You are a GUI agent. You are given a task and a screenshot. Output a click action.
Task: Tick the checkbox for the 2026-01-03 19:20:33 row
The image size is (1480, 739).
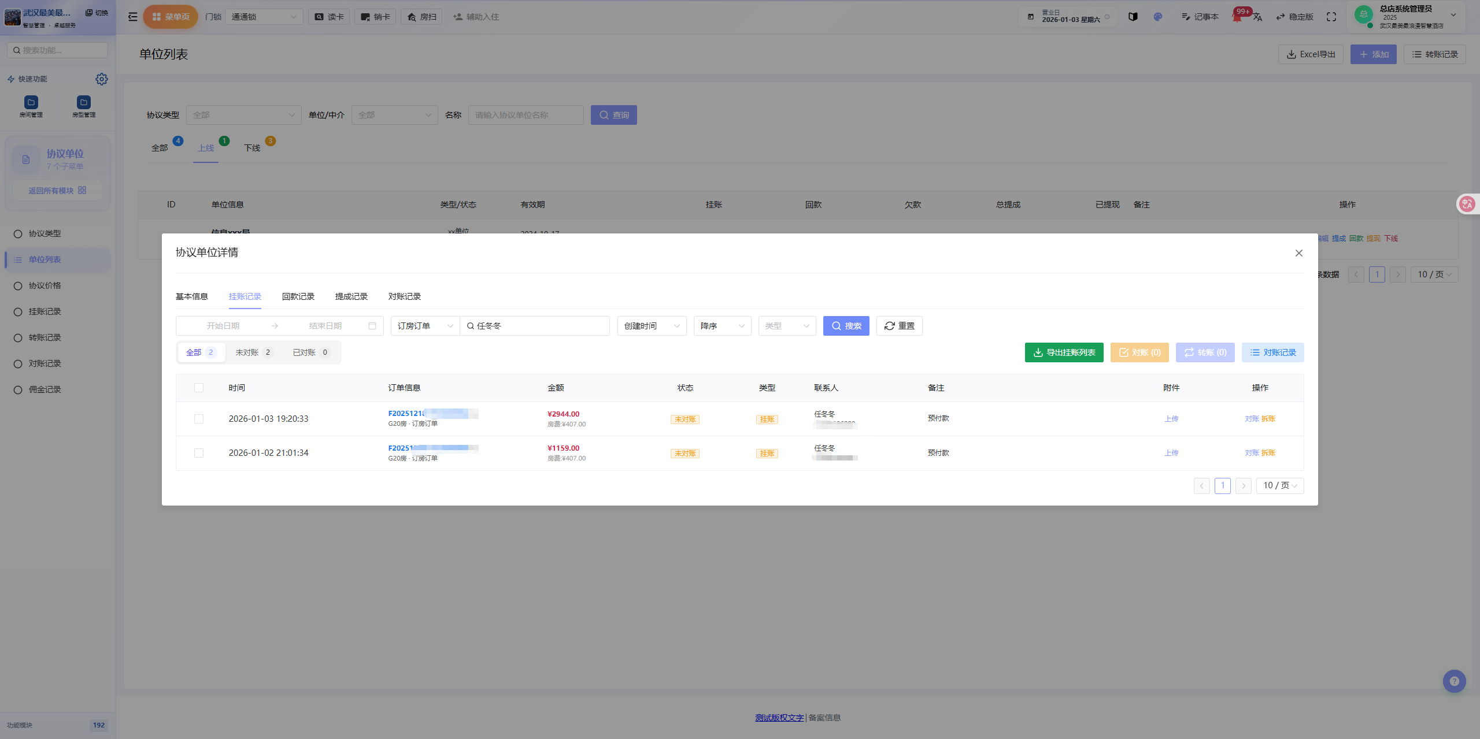199,419
